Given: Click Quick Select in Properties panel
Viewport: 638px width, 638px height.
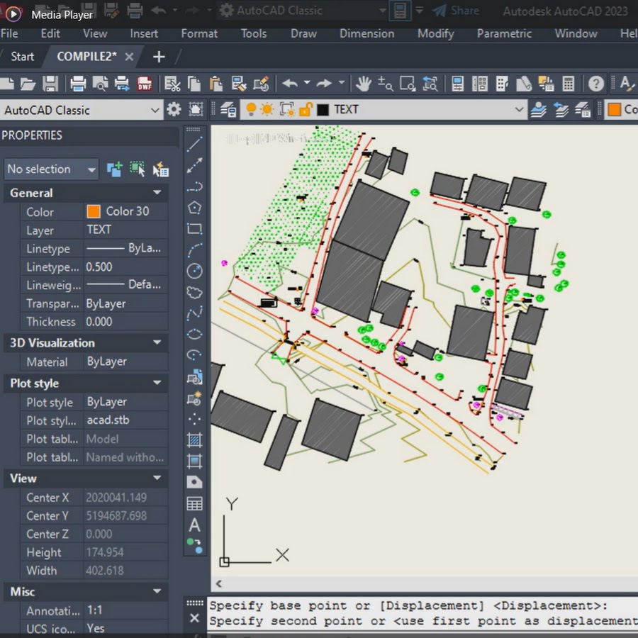Looking at the screenshot, I should [x=161, y=169].
